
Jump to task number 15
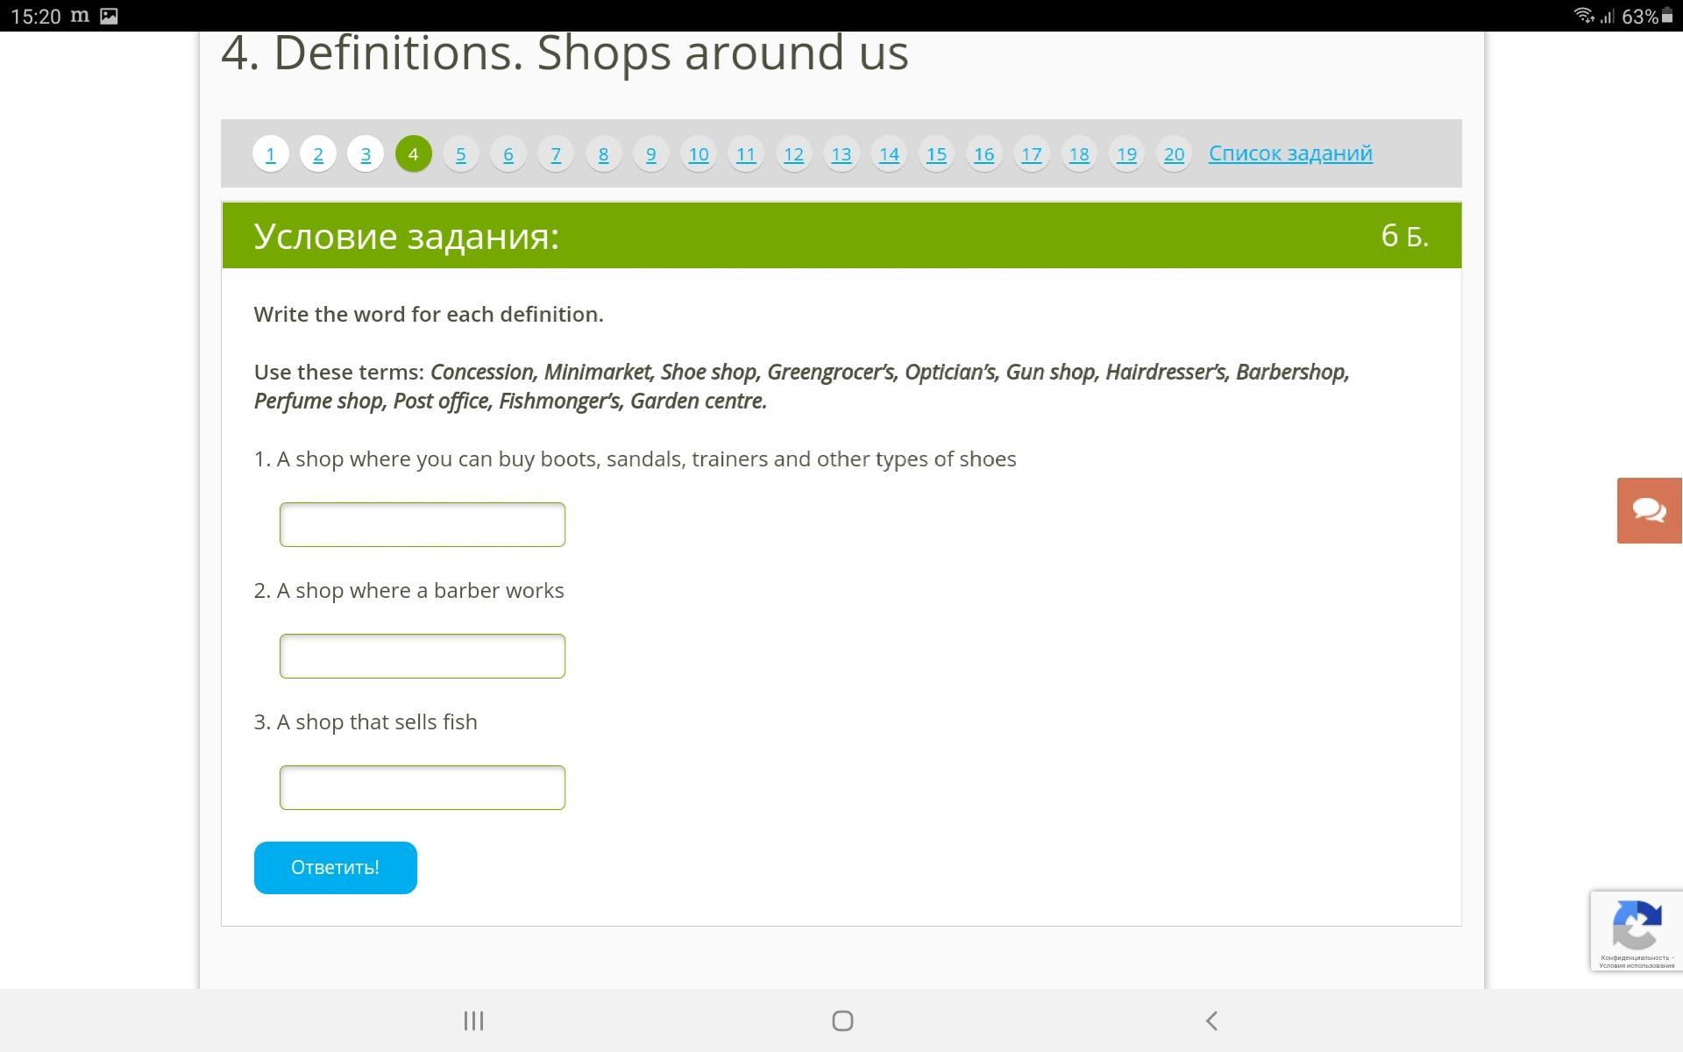pyautogui.click(x=936, y=154)
